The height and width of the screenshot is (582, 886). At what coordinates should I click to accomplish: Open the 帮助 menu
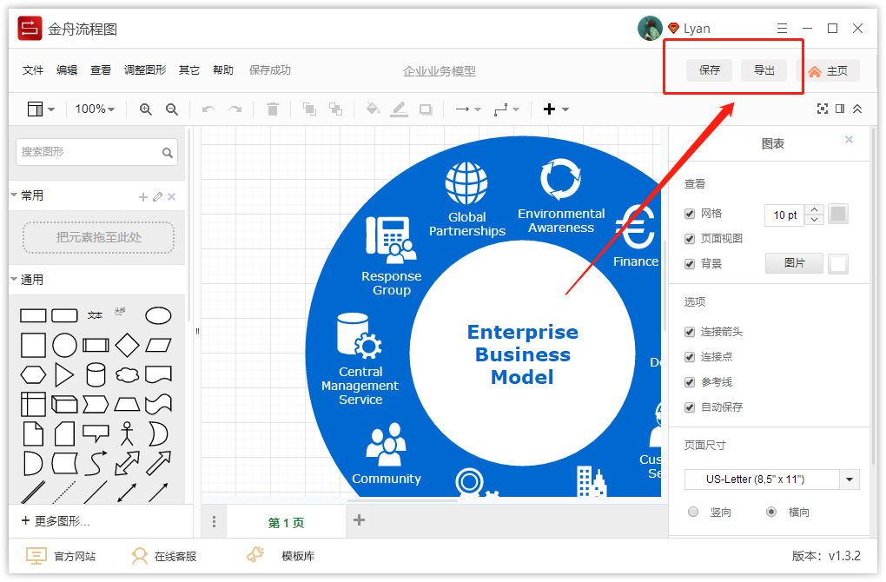point(223,70)
